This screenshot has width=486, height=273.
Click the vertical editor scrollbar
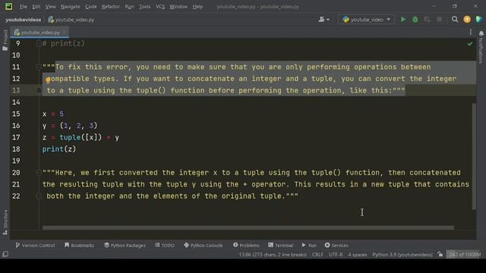474,156
